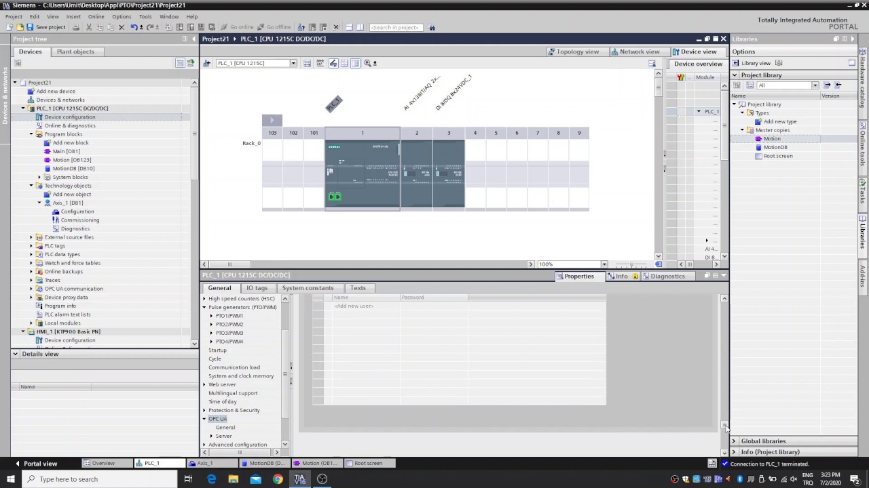Click the Go online toolbar button
Viewport: 869px width, 488px height.
pyautogui.click(x=236, y=27)
